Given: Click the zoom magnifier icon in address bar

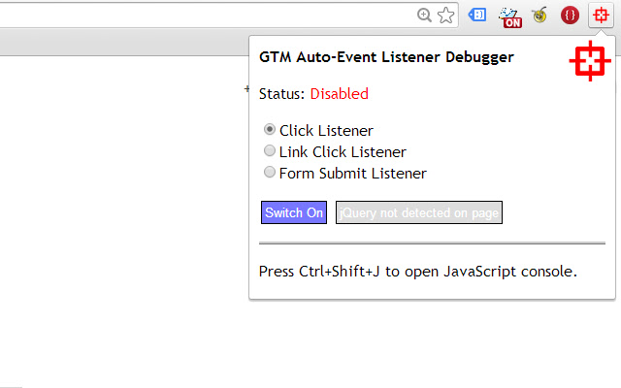Looking at the screenshot, I should click(424, 15).
